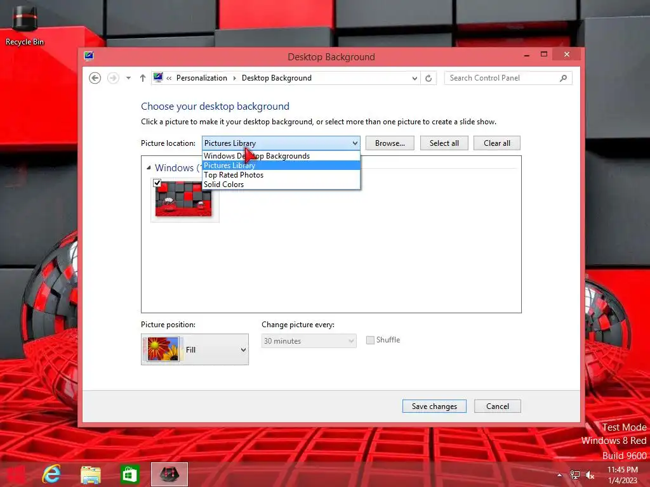Close the Desktop Background window
The width and height of the screenshot is (650, 487).
coord(567,55)
